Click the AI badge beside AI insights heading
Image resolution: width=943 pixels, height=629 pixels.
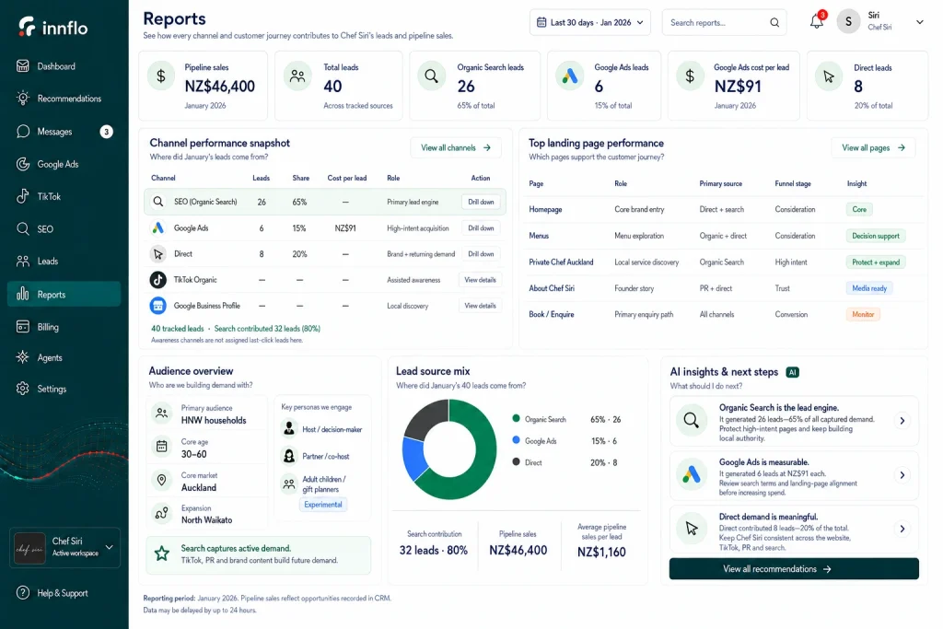793,372
